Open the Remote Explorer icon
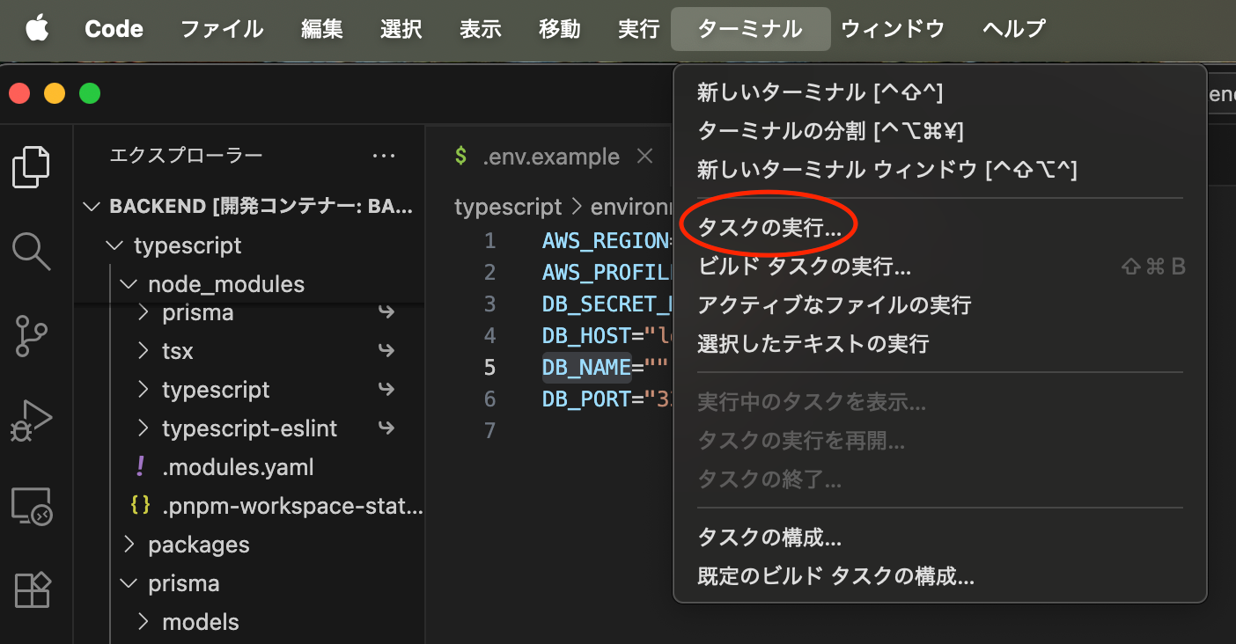Image resolution: width=1236 pixels, height=644 pixels. (x=31, y=506)
